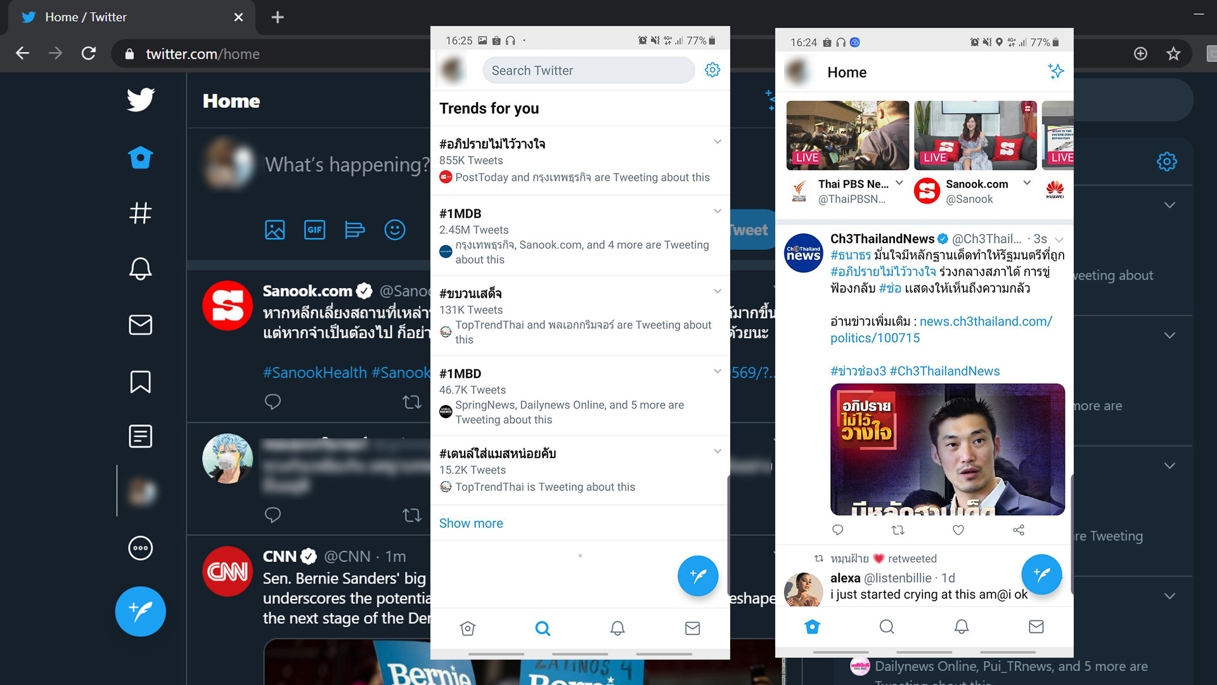Add a GIF to the tweet
This screenshot has width=1217, height=685.
point(314,230)
